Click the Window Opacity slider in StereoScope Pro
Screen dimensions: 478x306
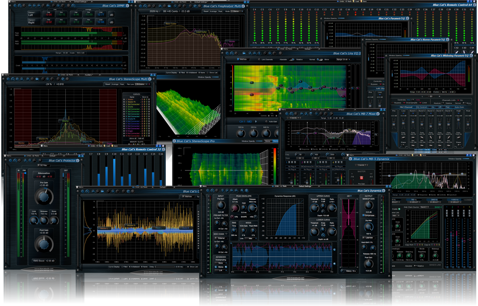pyautogui.click(x=259, y=141)
